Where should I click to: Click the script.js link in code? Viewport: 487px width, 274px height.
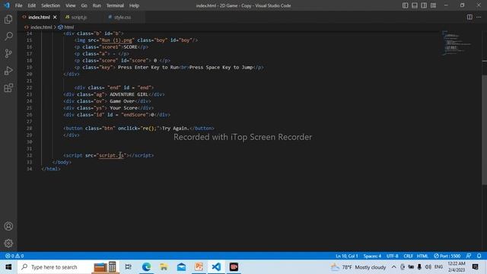pos(111,155)
